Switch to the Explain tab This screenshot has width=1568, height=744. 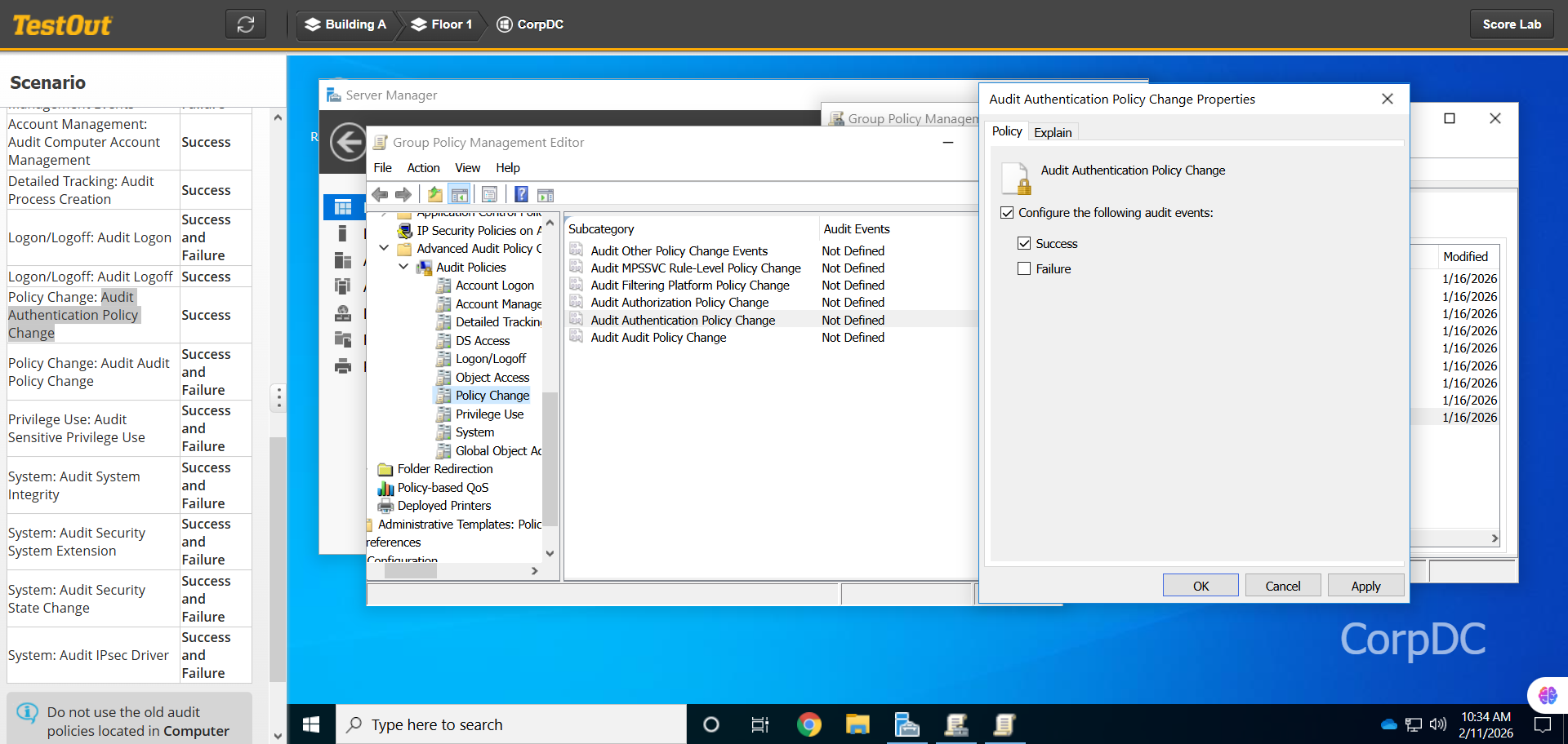(x=1053, y=132)
